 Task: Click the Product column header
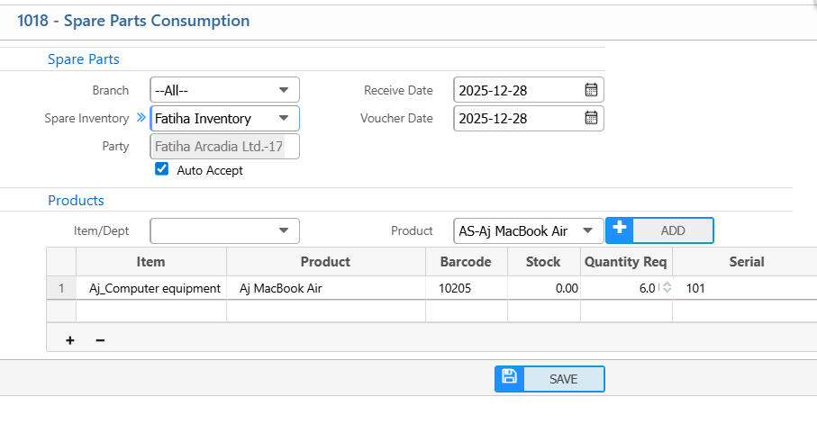(325, 262)
